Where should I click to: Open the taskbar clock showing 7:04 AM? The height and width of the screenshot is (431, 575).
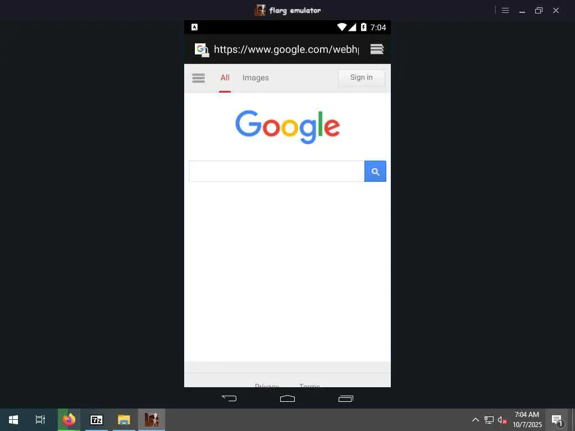point(527,420)
